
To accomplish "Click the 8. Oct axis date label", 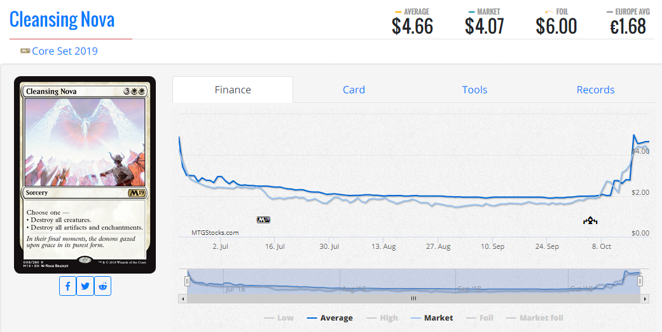I will point(601,246).
